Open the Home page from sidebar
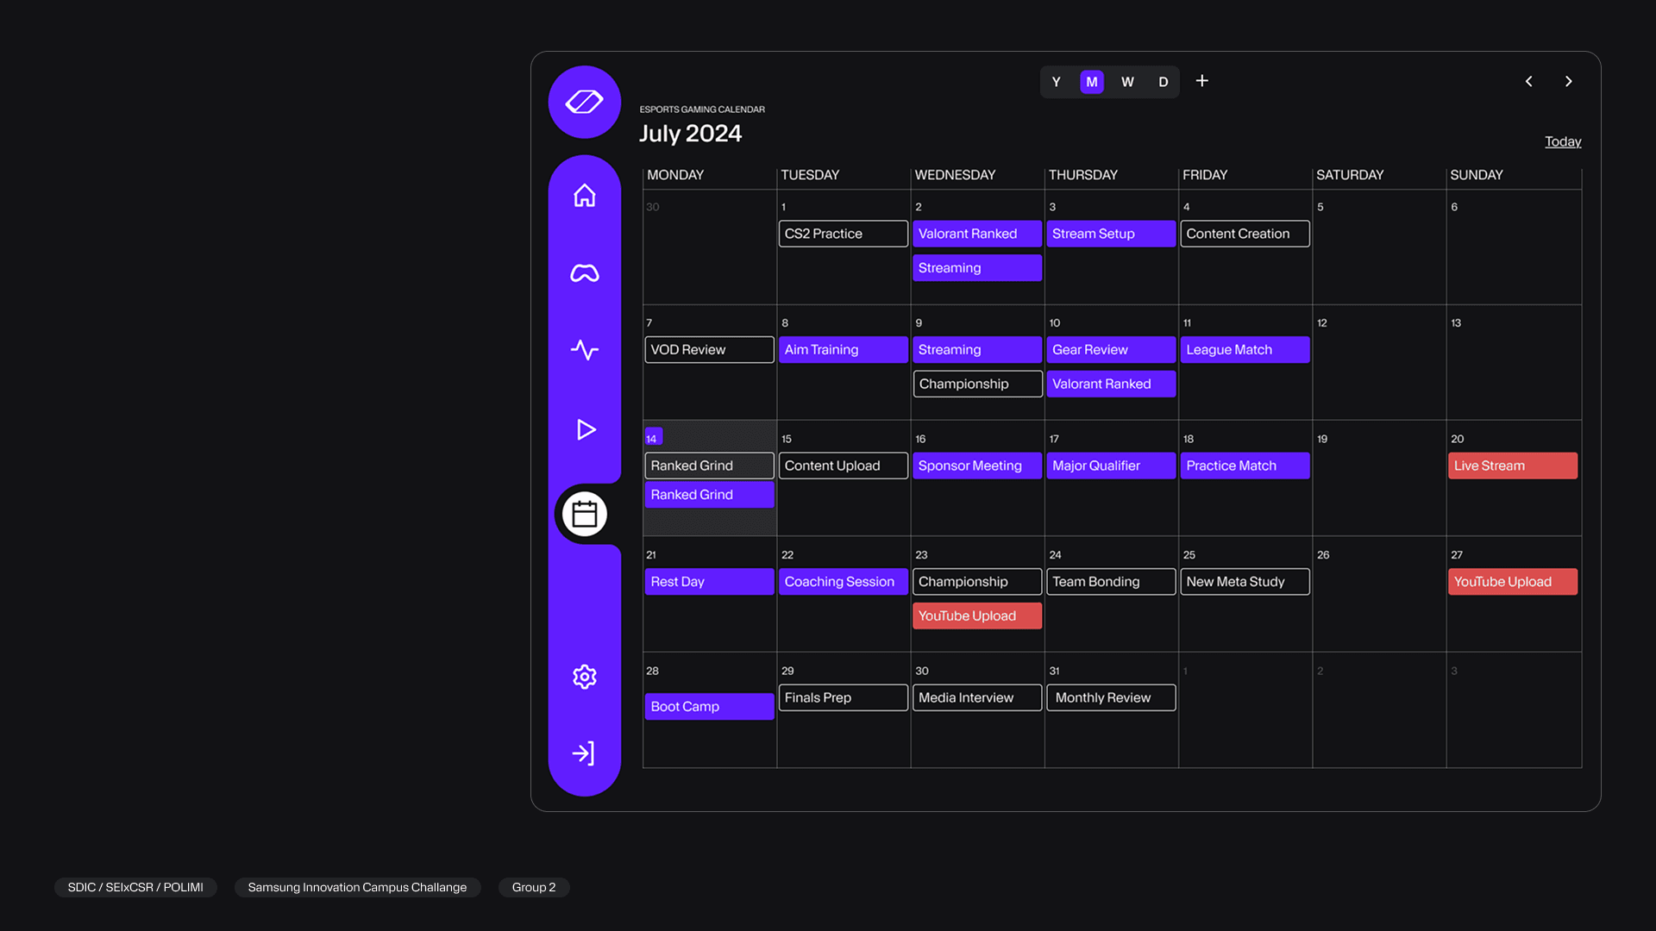This screenshot has width=1656, height=931. [584, 196]
